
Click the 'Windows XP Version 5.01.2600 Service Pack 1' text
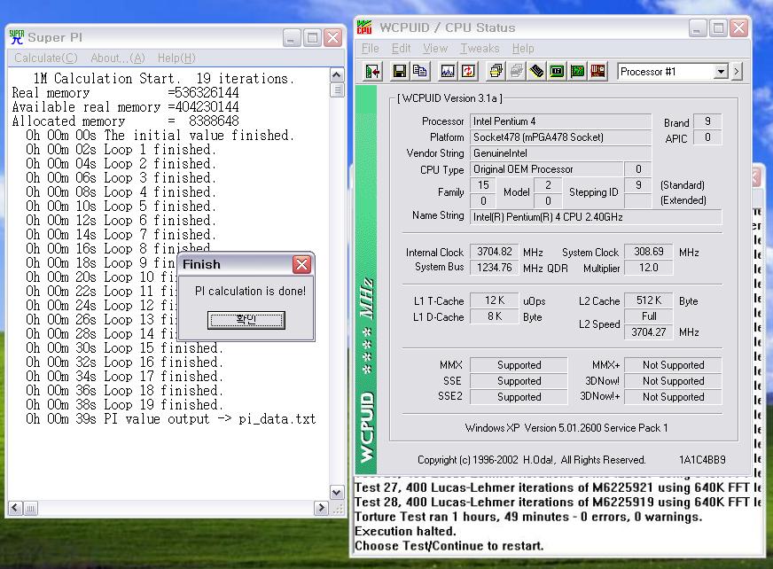coord(566,428)
